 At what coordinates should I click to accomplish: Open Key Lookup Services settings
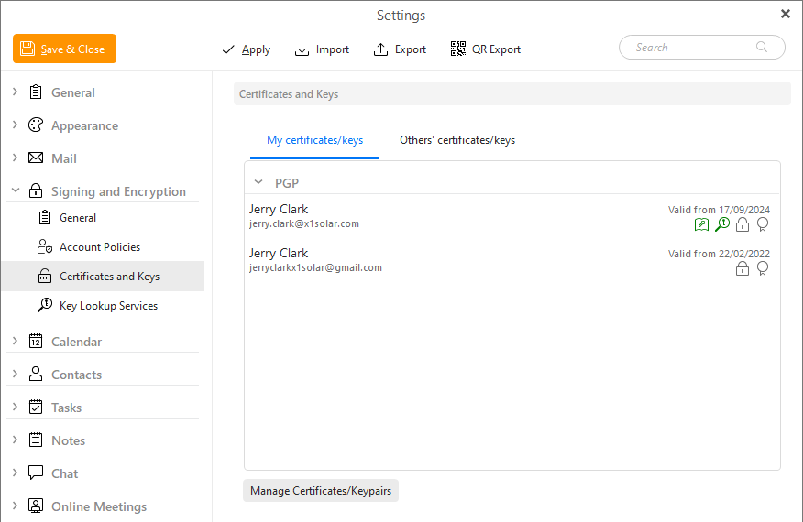(108, 306)
